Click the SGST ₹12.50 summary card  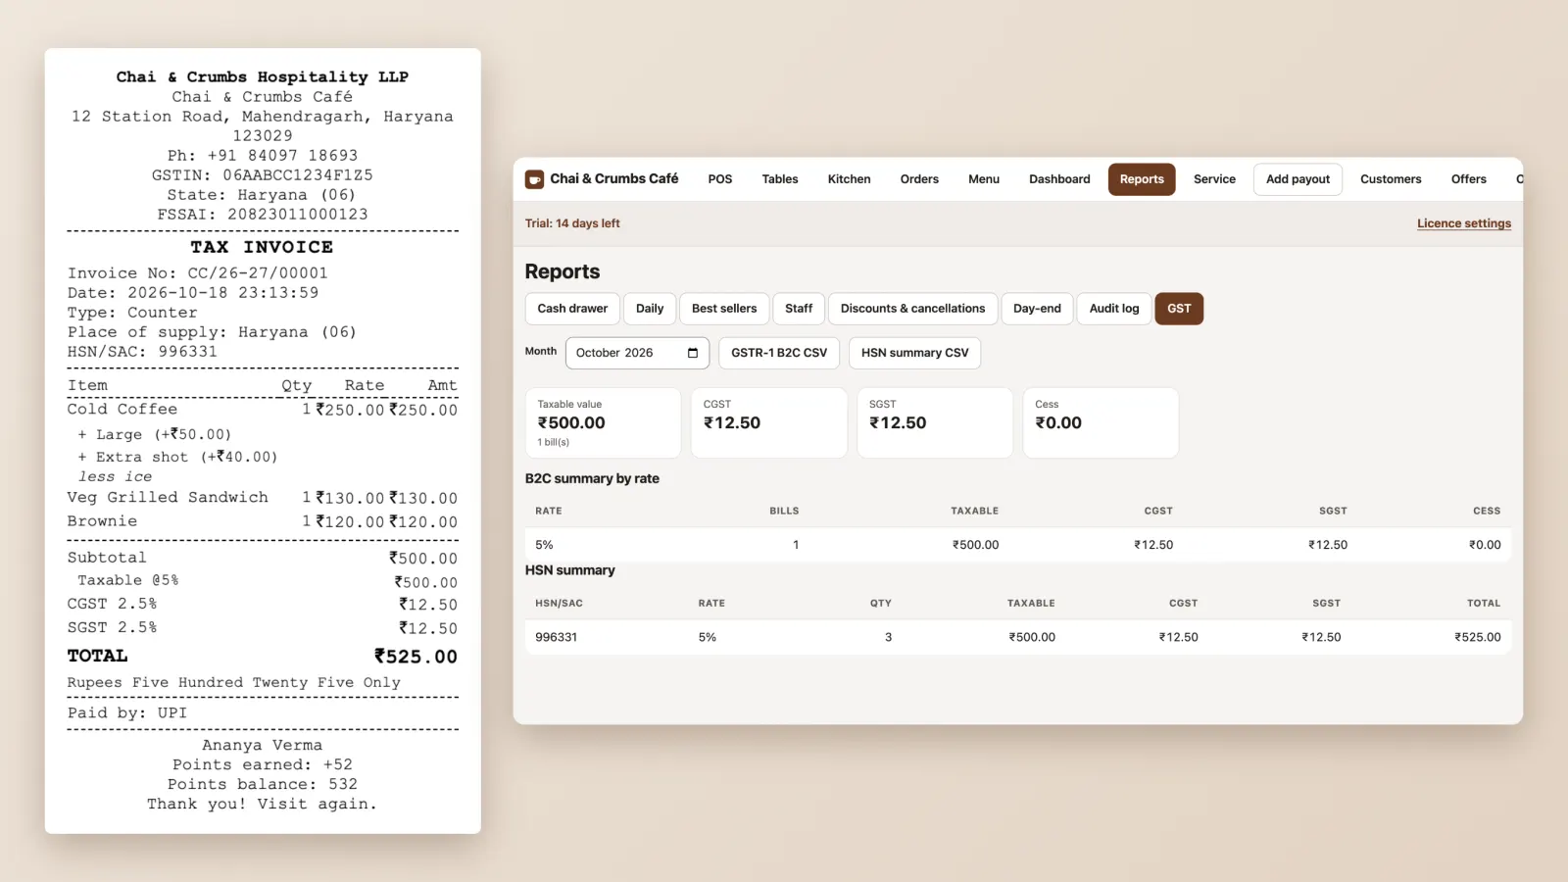(935, 422)
